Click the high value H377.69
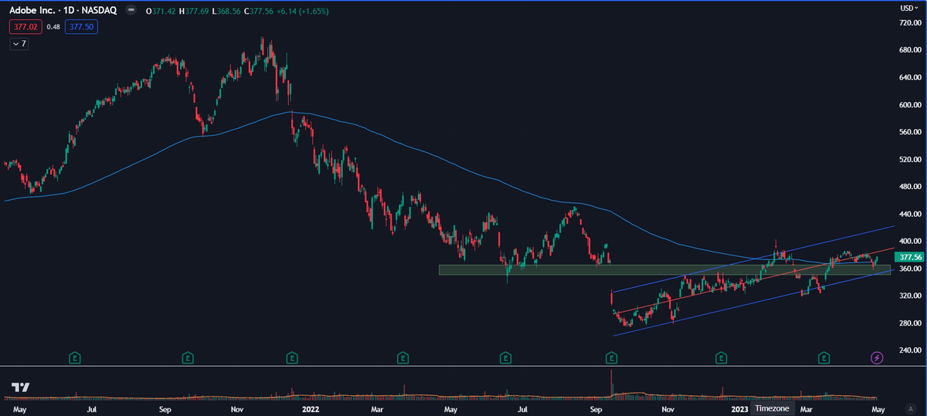 195,12
